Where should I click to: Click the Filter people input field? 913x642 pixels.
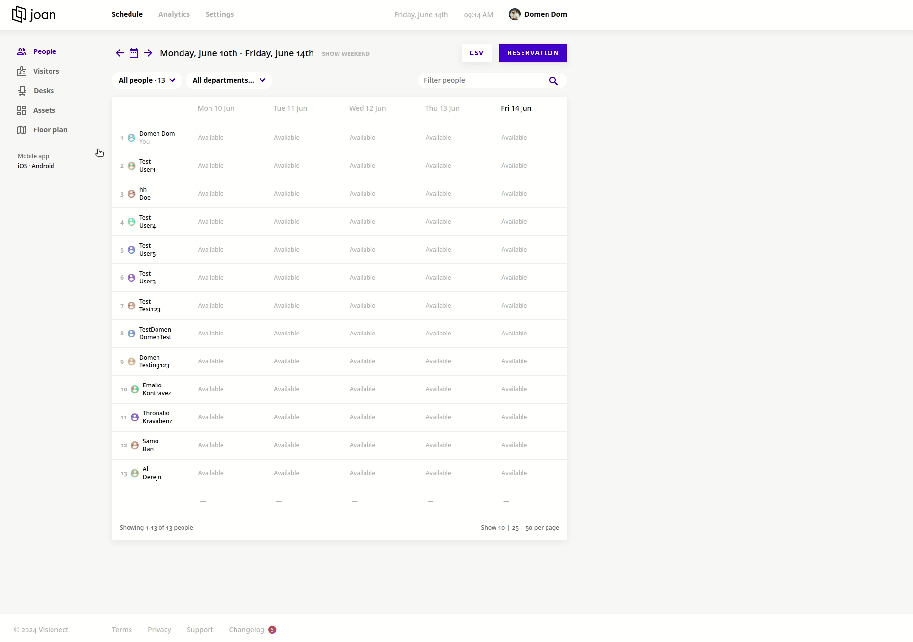(483, 80)
